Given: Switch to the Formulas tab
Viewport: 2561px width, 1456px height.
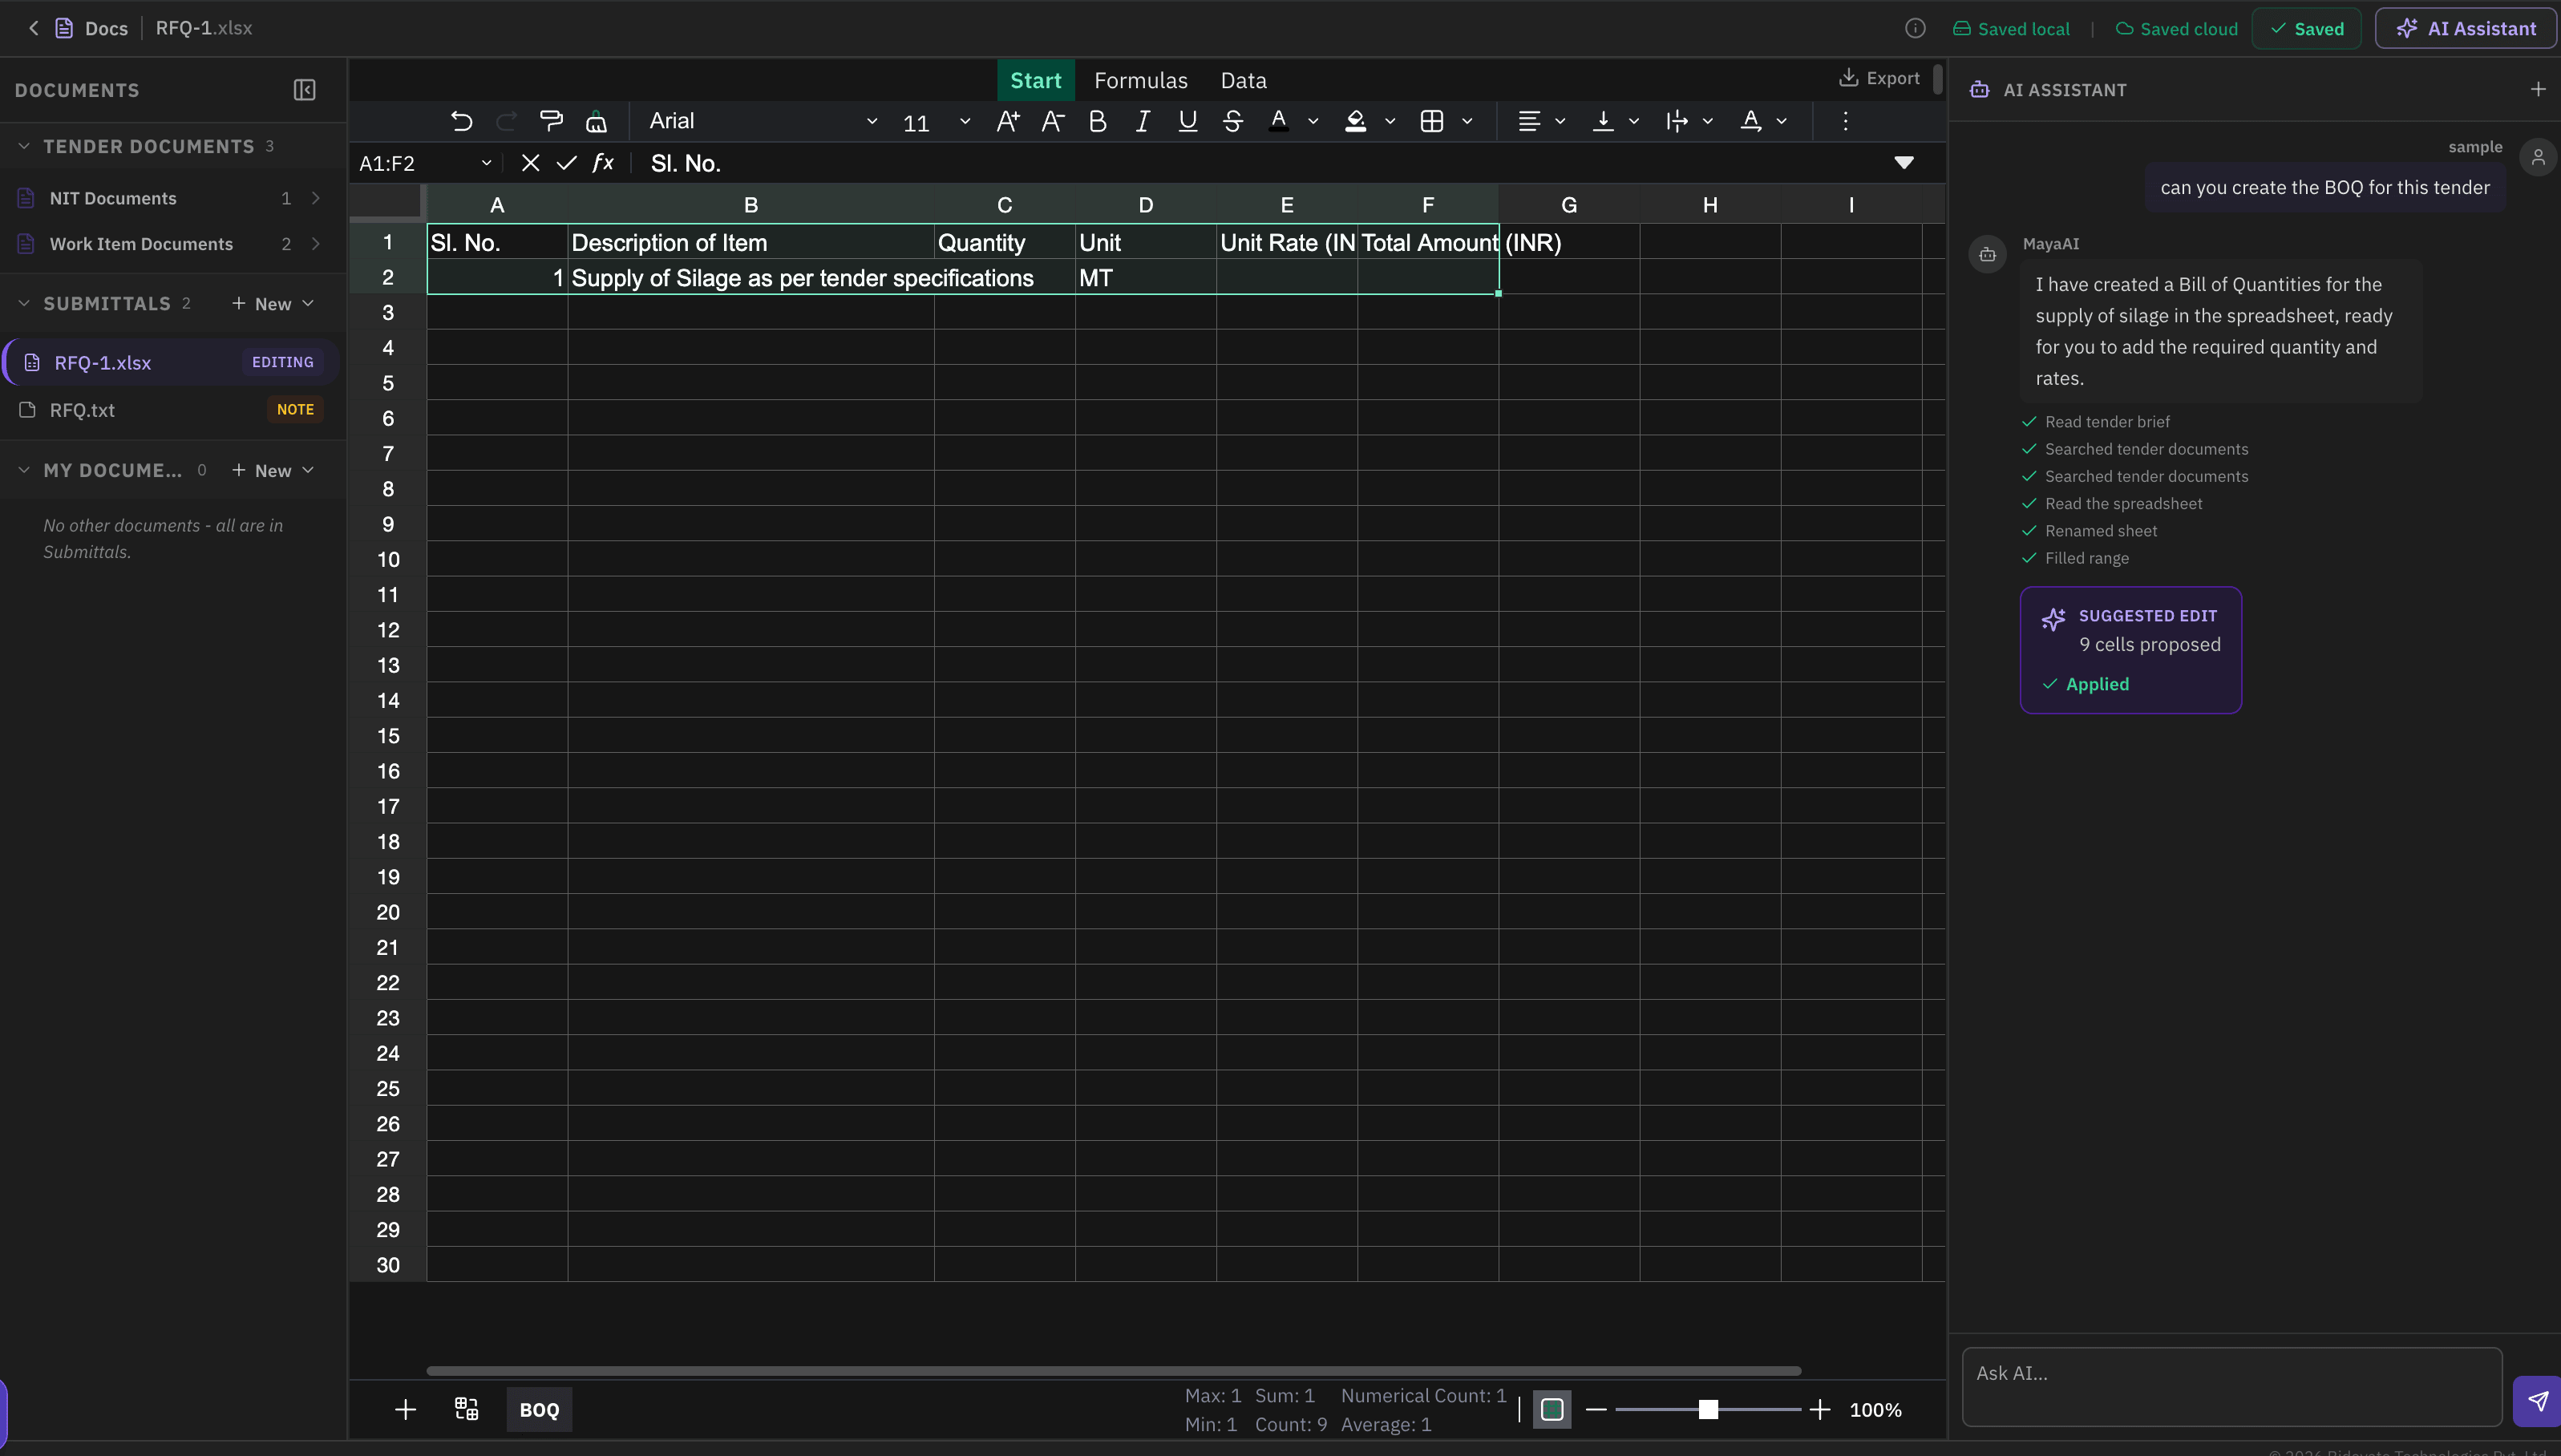Looking at the screenshot, I should pos(1141,80).
